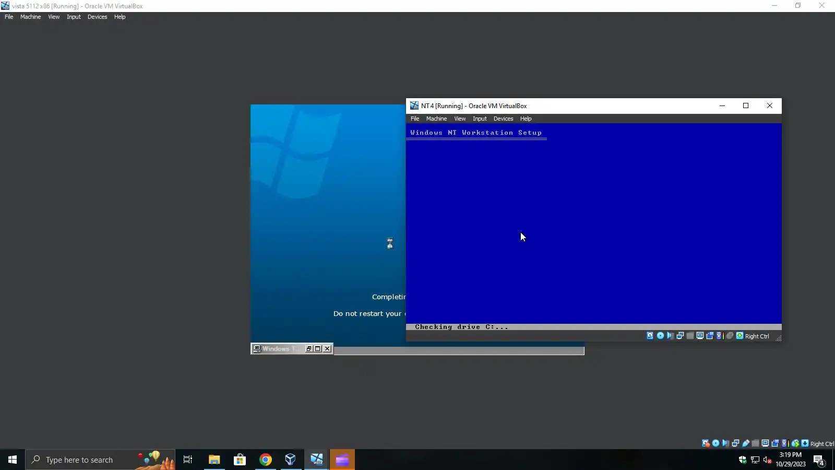Close the minimized Windows task window in vista guest
Screen dimensions: 835x470
(327, 349)
